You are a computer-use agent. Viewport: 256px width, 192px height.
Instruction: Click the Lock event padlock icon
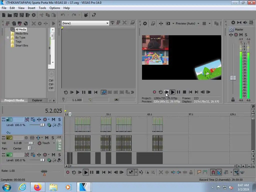(x=191, y=172)
